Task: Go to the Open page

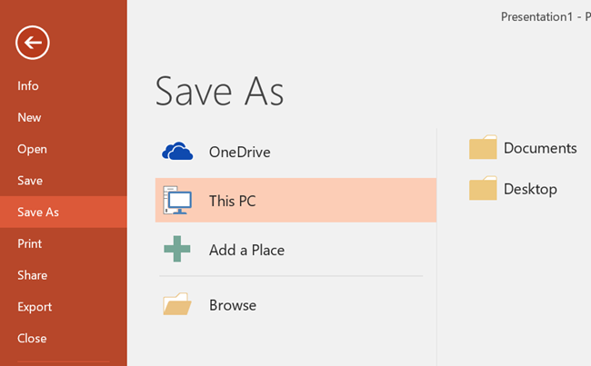Action: [x=32, y=149]
